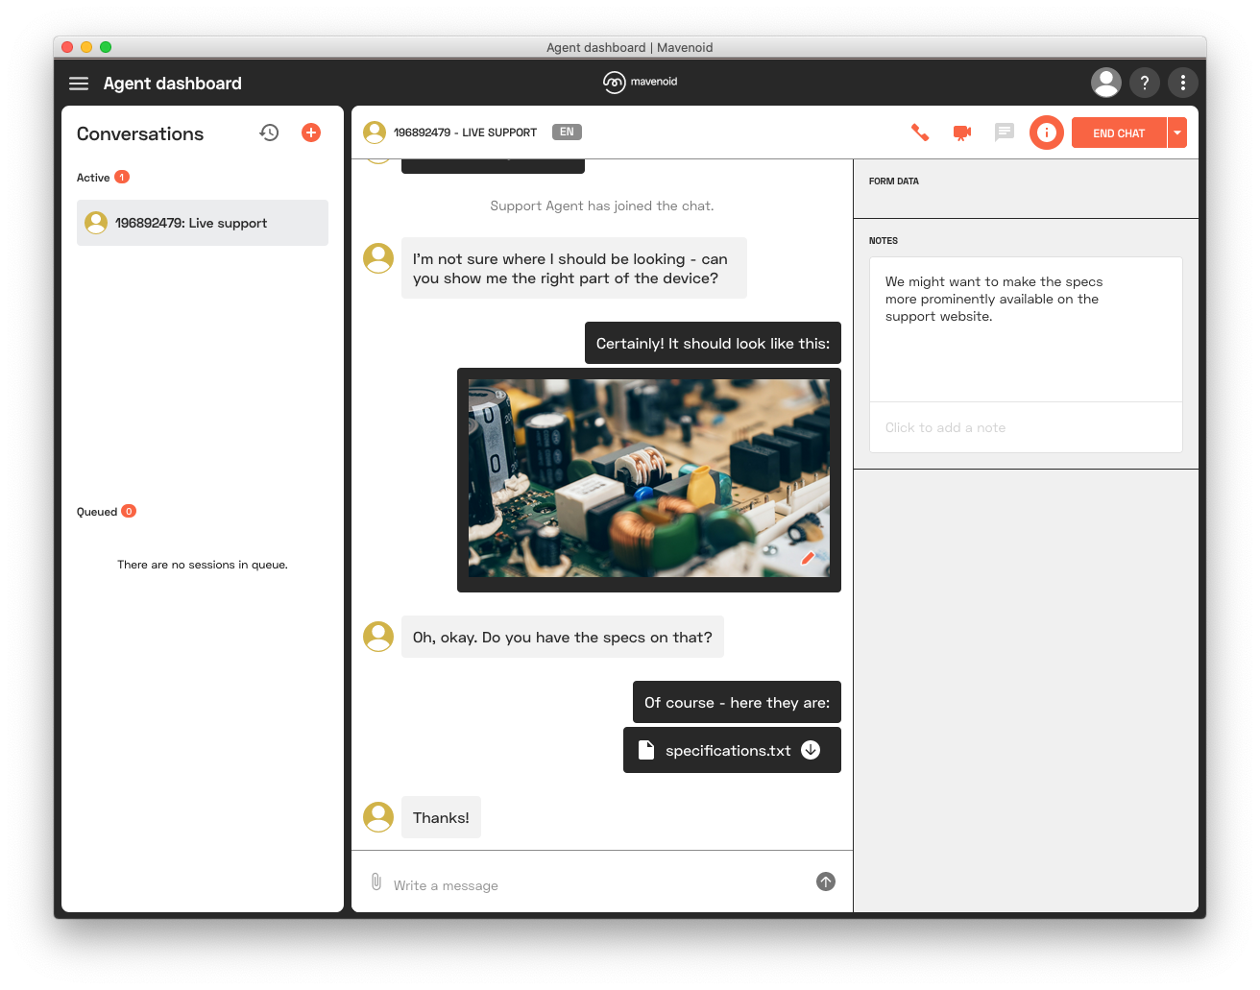Click 'Of course - here they are' message
Image resolution: width=1260 pixels, height=990 pixels.
coord(737,702)
